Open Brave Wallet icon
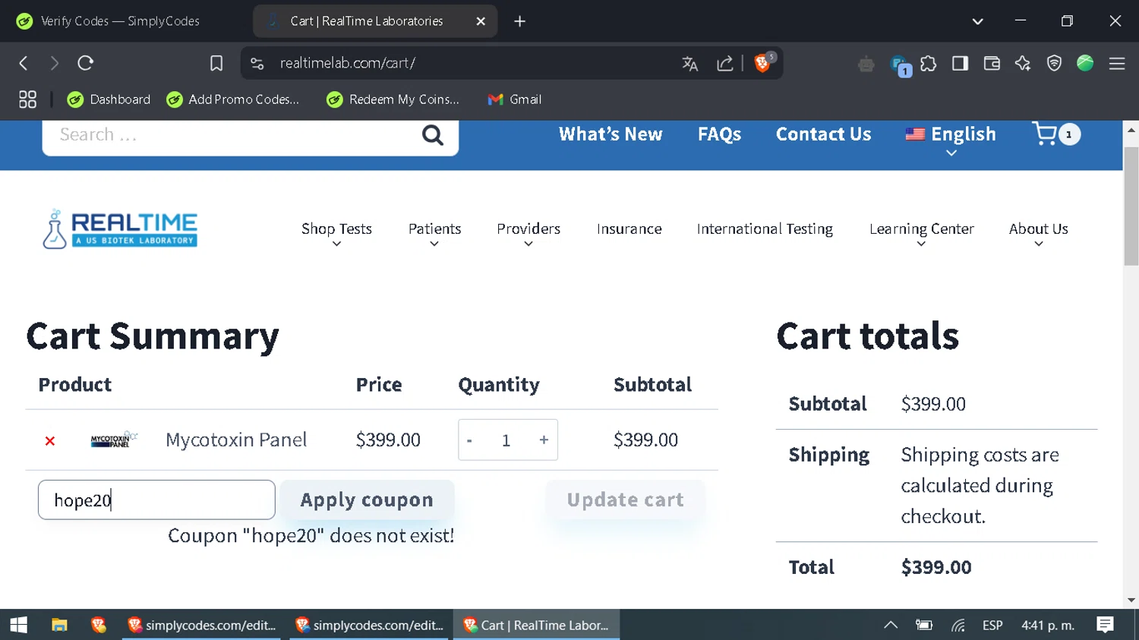The width and height of the screenshot is (1139, 640). (x=992, y=63)
